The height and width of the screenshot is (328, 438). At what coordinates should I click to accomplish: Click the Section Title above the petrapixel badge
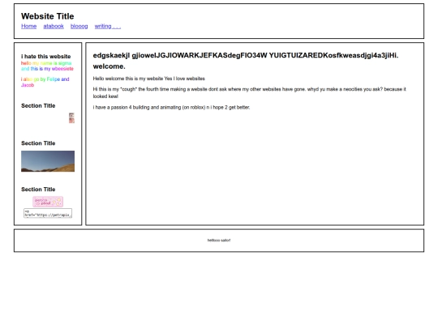point(38,190)
